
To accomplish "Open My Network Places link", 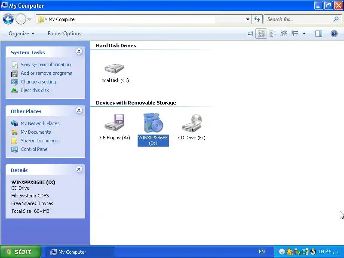I will (x=40, y=123).
